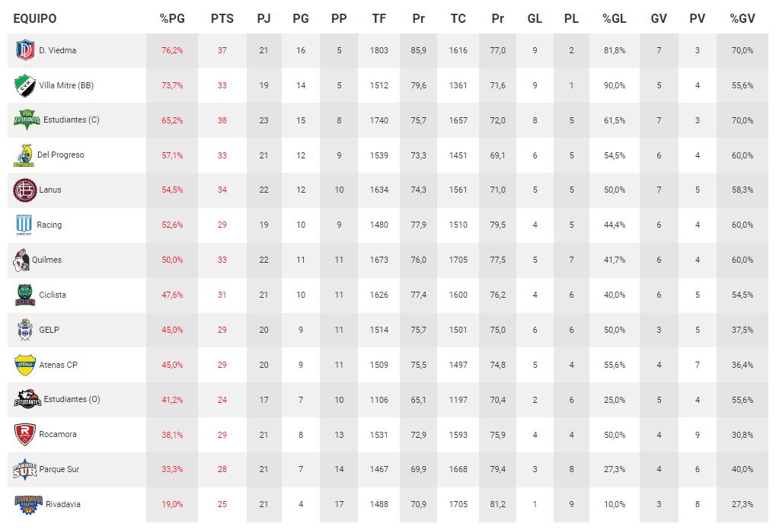Screen dimensions: 776x530
Task: Click the EQUIPO column header
Action: pyautogui.click(x=35, y=18)
